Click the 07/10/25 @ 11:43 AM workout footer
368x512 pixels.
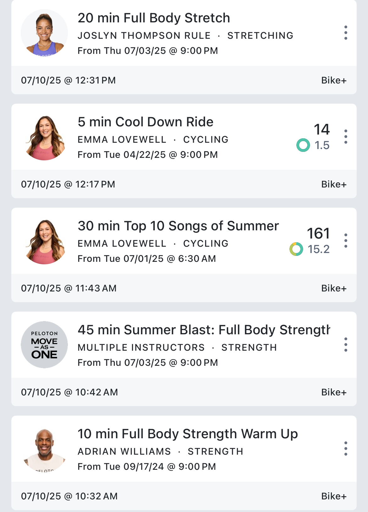(69, 288)
